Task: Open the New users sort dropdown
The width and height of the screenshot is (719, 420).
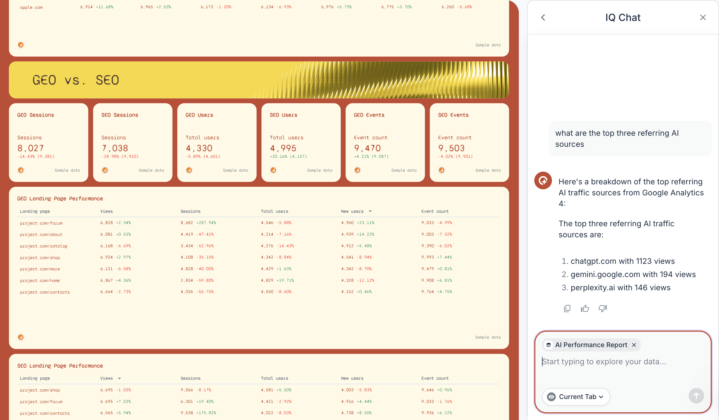Action: click(370, 211)
